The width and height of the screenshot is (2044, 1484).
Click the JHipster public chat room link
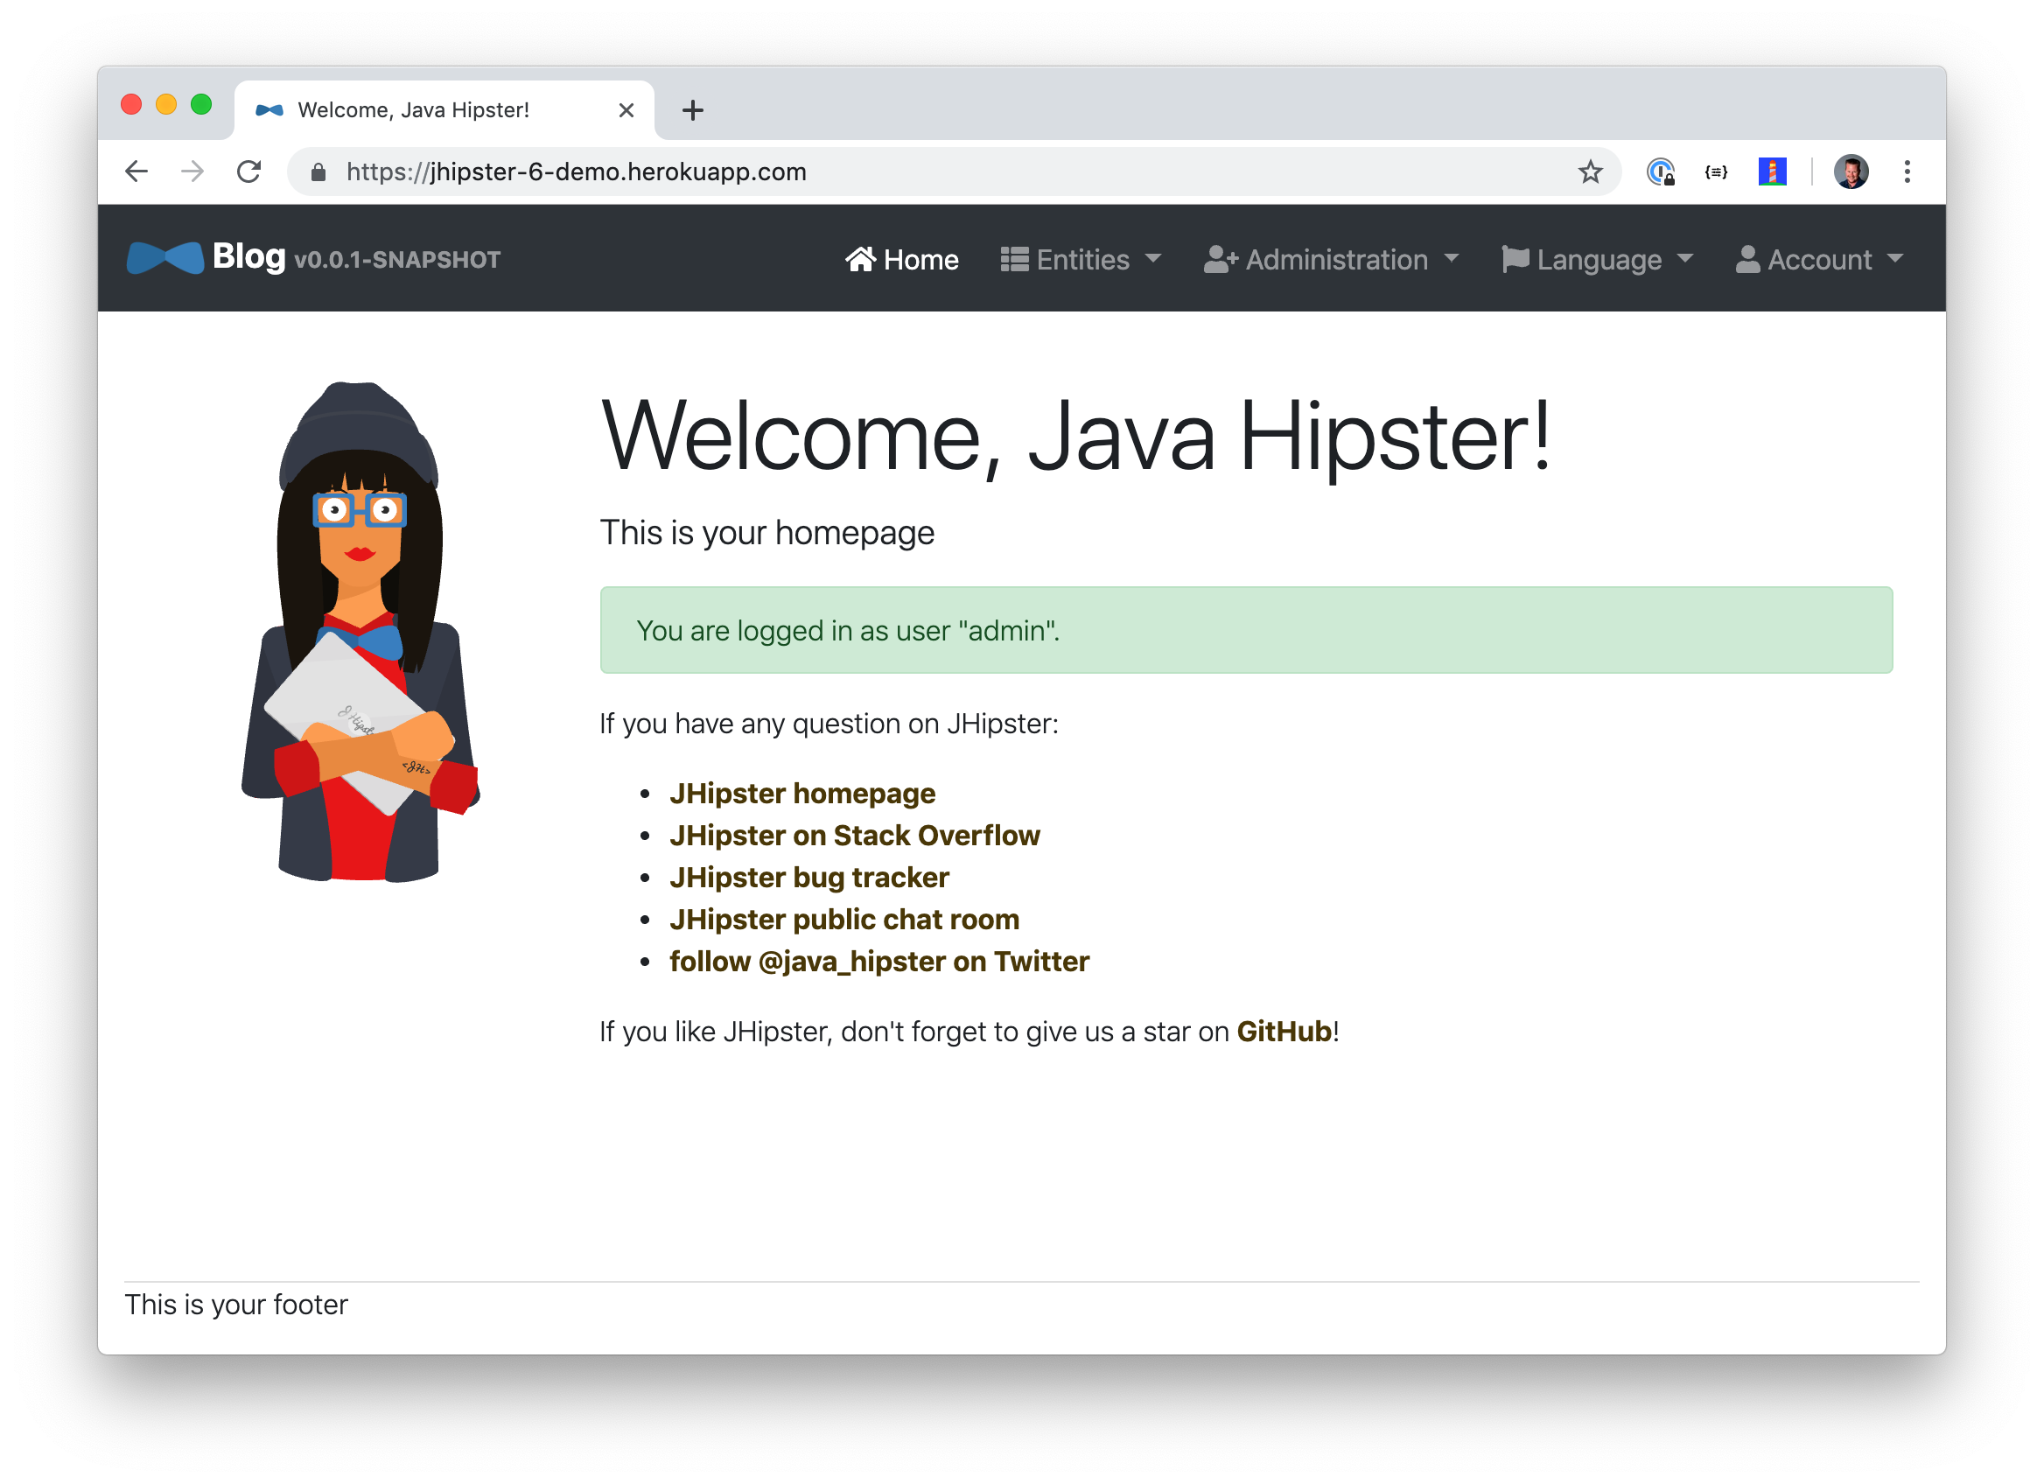tap(844, 919)
